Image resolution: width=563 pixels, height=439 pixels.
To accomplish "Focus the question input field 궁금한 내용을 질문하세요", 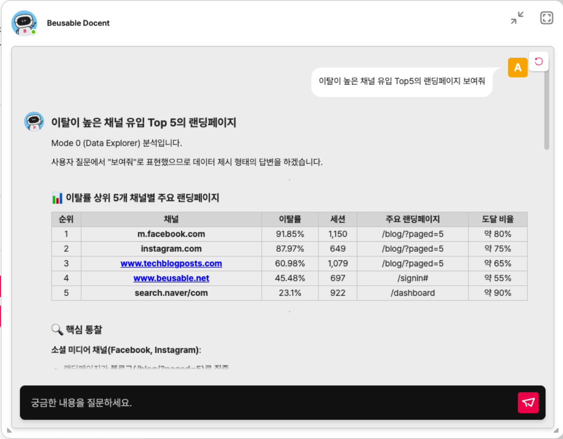I will point(269,402).
